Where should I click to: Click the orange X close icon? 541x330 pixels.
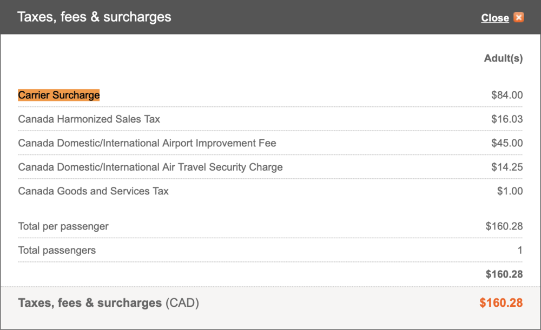[519, 17]
